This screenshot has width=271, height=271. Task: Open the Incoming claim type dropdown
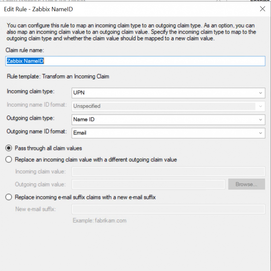click(x=168, y=93)
